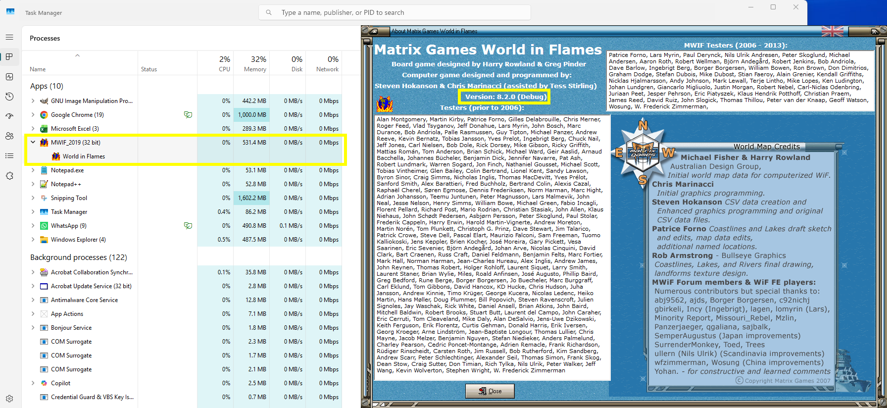The height and width of the screenshot is (408, 887).
Task: Click the World in Flames logo beside Testers
Action: pyautogui.click(x=385, y=103)
